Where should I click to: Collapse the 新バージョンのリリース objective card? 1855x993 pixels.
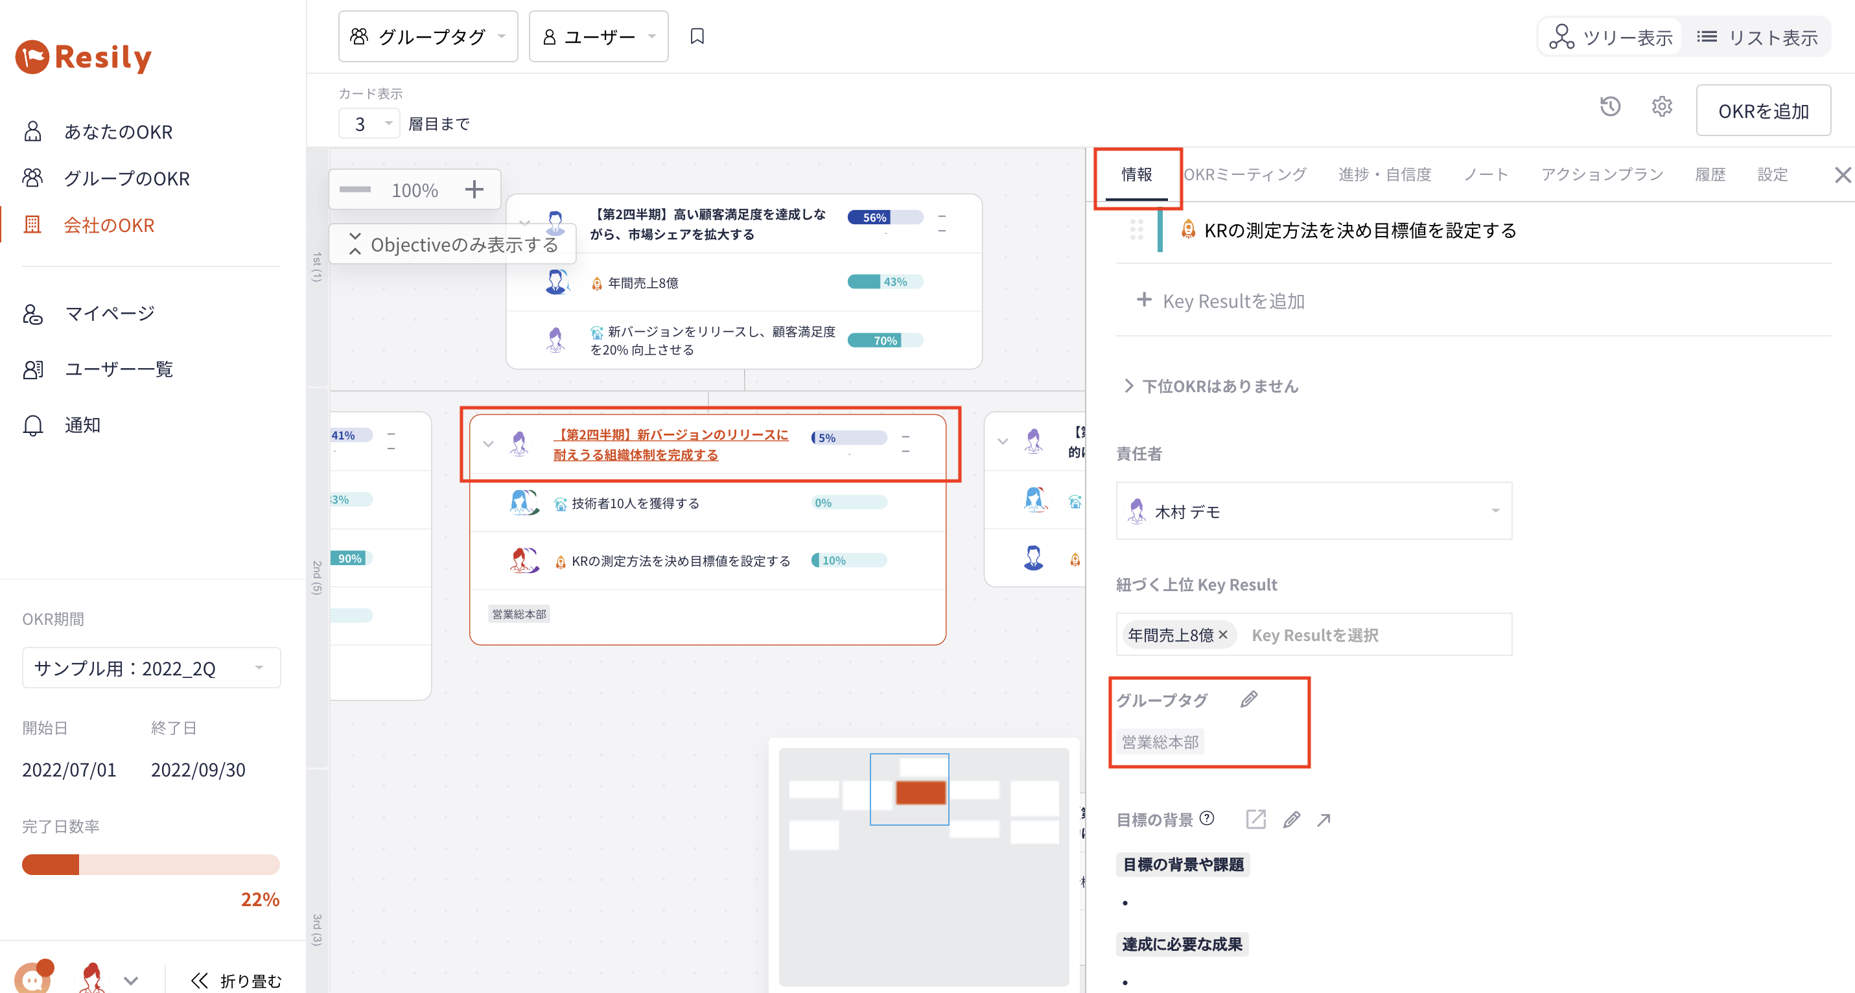488,443
